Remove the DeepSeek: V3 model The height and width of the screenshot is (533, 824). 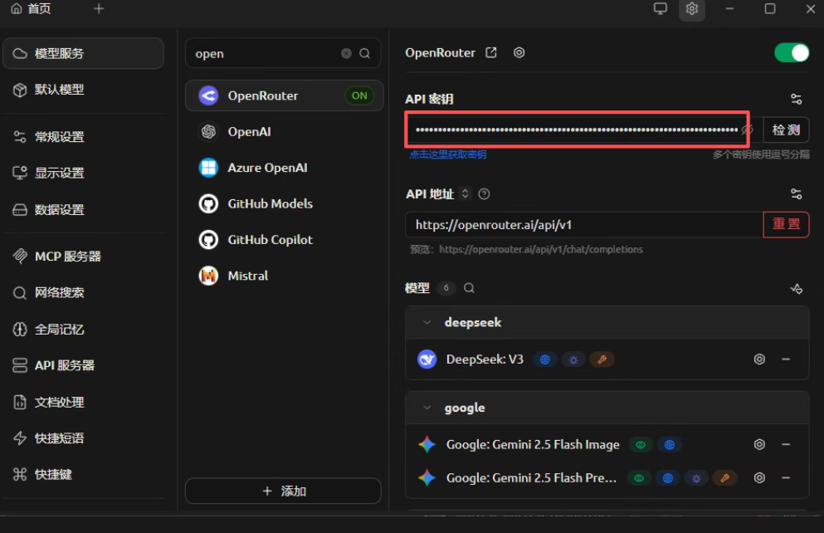pos(786,359)
